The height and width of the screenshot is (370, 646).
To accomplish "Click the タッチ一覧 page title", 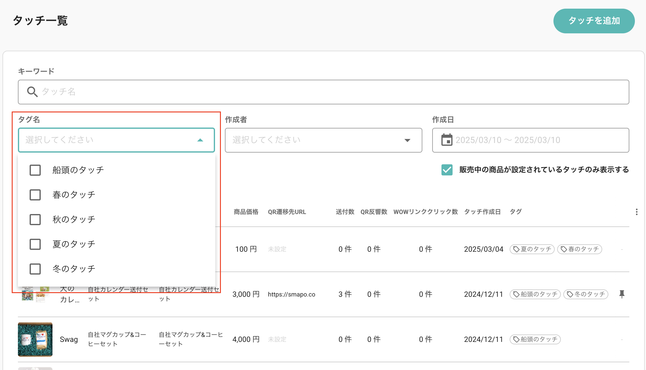I will pos(40,21).
